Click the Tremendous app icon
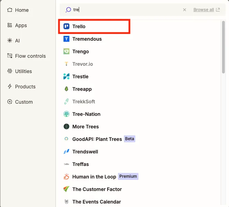 point(66,39)
